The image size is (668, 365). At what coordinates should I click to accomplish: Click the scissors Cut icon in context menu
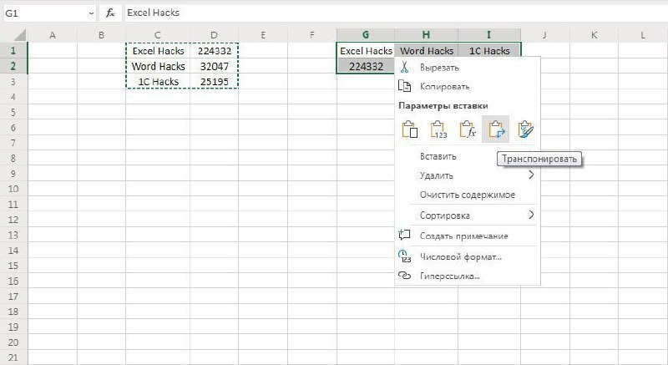click(x=404, y=67)
